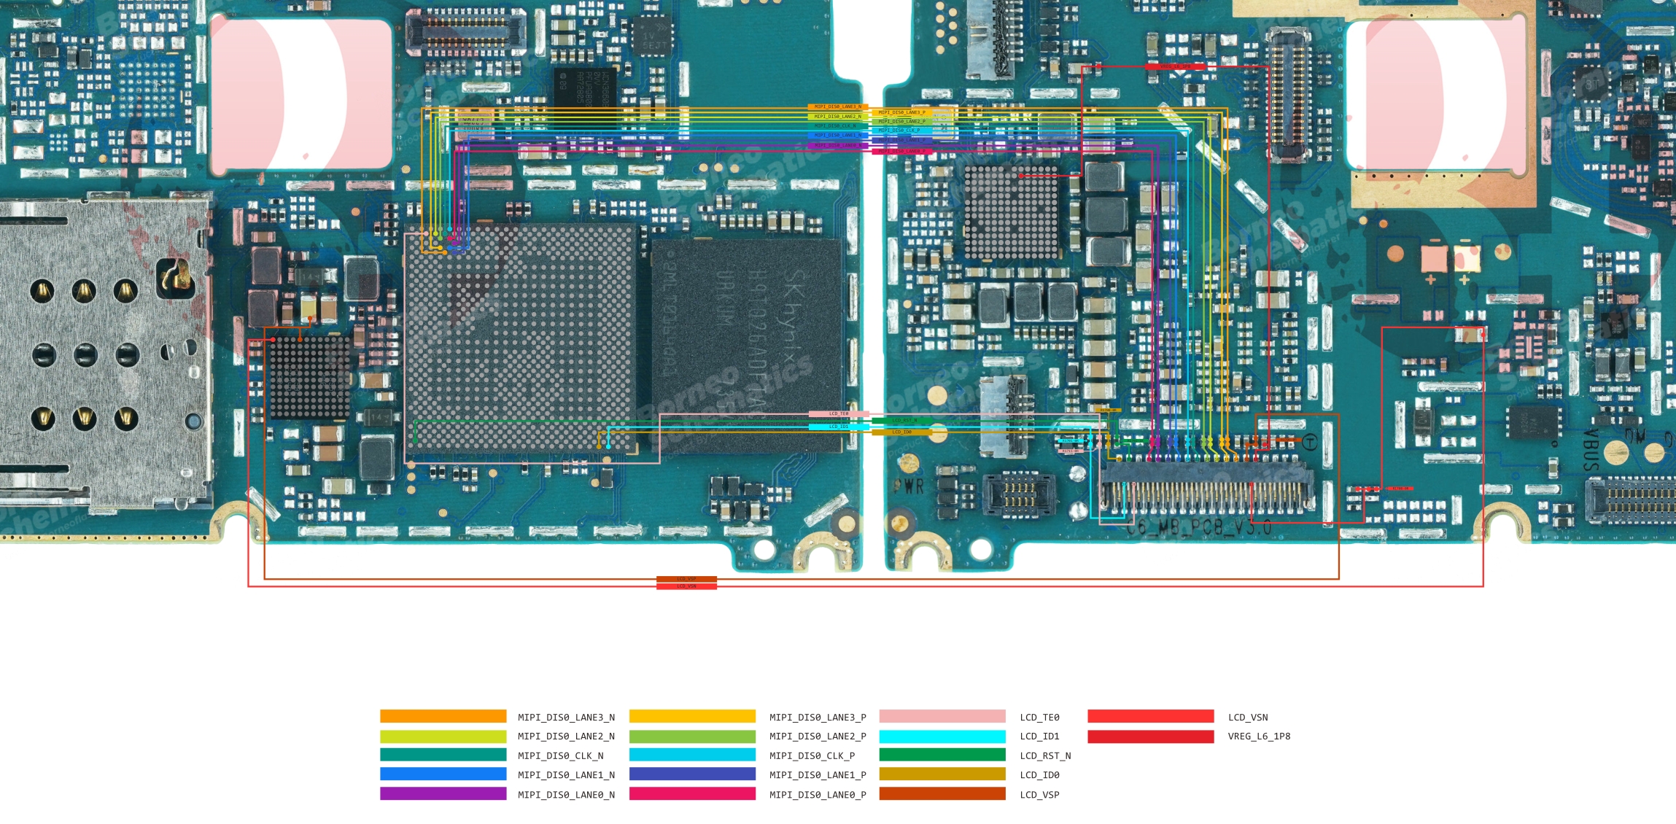Click the MIPI_DIS0_LANE1_N tag on the board trace
Viewport: 1676px width, 824px height.
[837, 136]
